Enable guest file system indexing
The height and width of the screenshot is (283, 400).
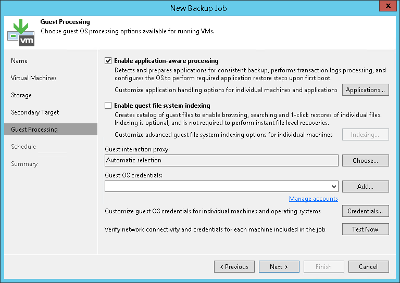(108, 105)
